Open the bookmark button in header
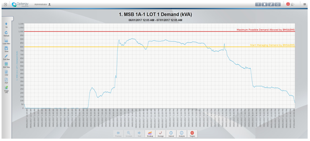 click(x=264, y=4)
